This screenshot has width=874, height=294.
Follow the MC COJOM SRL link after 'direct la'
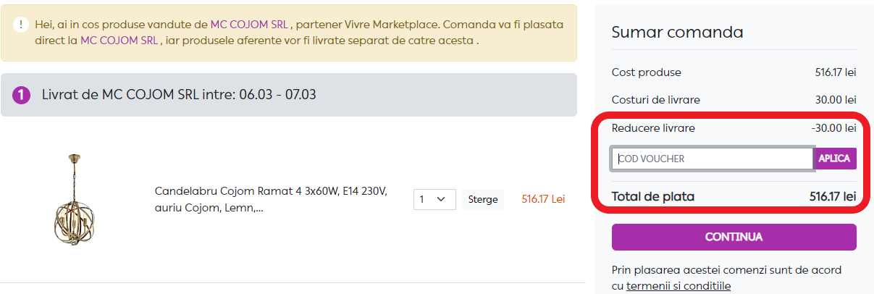tap(120, 40)
